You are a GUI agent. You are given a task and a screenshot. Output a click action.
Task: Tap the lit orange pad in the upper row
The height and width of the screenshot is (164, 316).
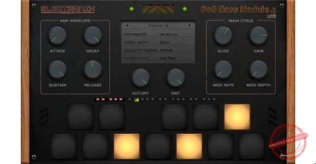pyautogui.click(x=237, y=117)
